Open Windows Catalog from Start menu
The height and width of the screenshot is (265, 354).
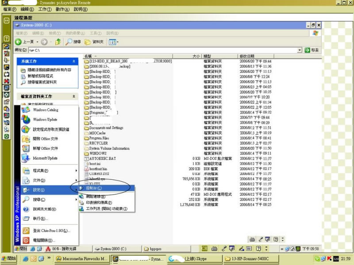(x=50, y=110)
